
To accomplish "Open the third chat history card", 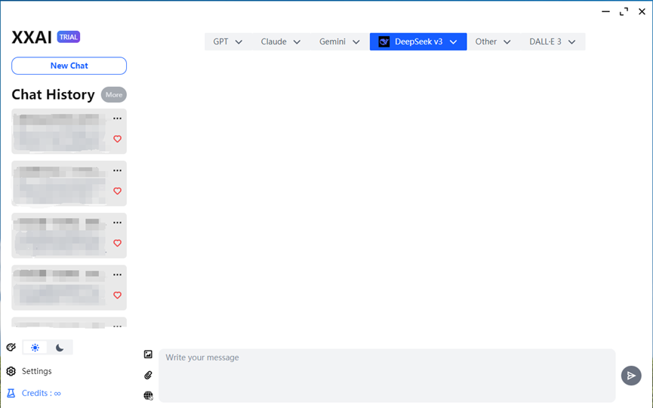I will click(69, 235).
